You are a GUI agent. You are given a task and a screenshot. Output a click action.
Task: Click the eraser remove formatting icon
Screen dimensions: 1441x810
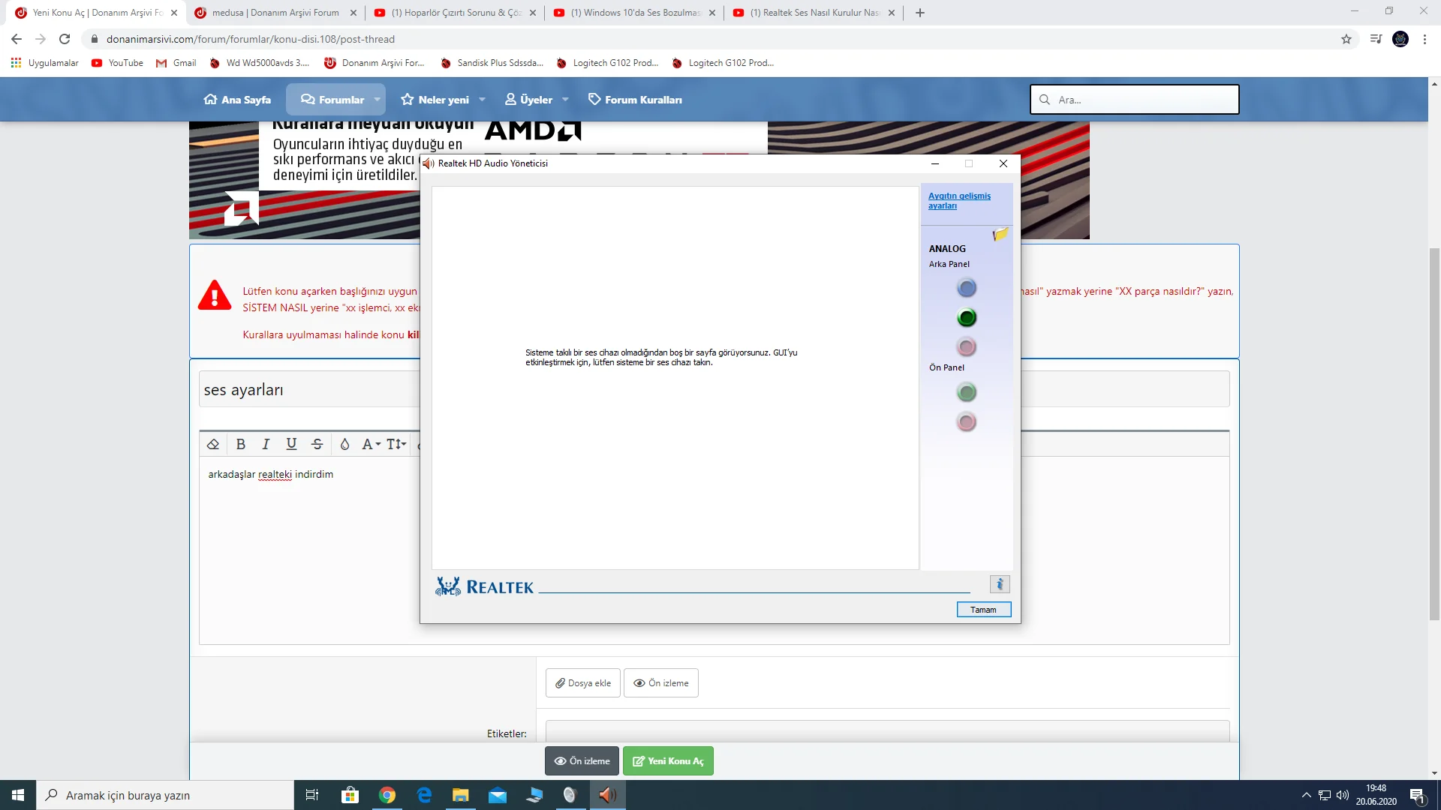point(213,444)
